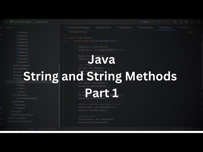This screenshot has width=203, height=152.
Task: Open Question5 in project tree
Action: 22,32
